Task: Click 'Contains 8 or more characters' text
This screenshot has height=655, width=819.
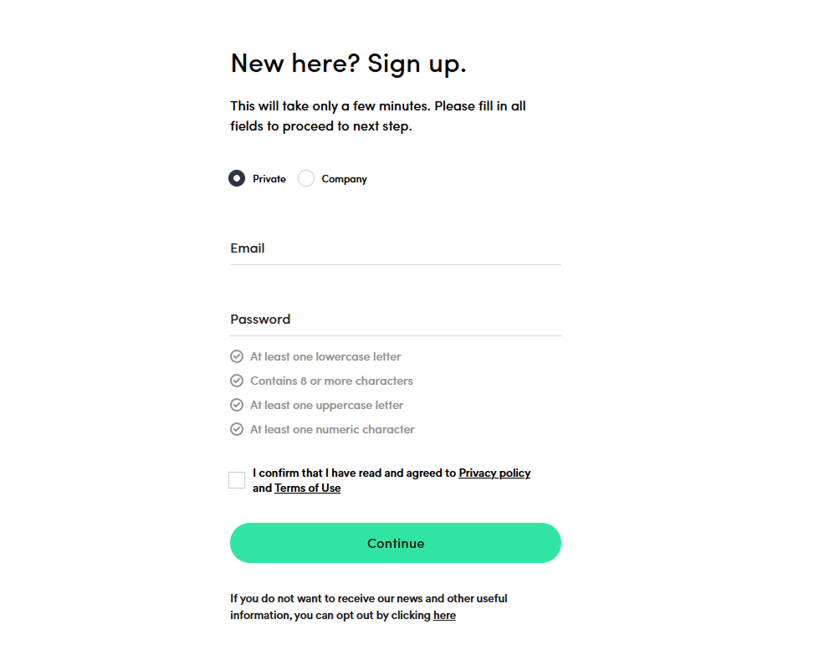Action: 331,381
